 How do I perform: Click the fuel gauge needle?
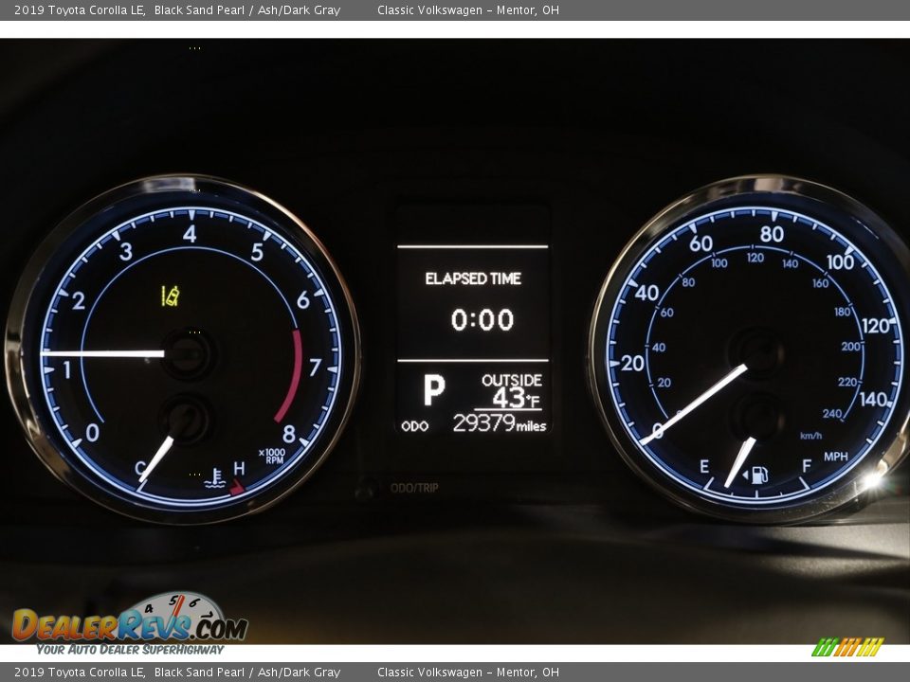(739, 462)
